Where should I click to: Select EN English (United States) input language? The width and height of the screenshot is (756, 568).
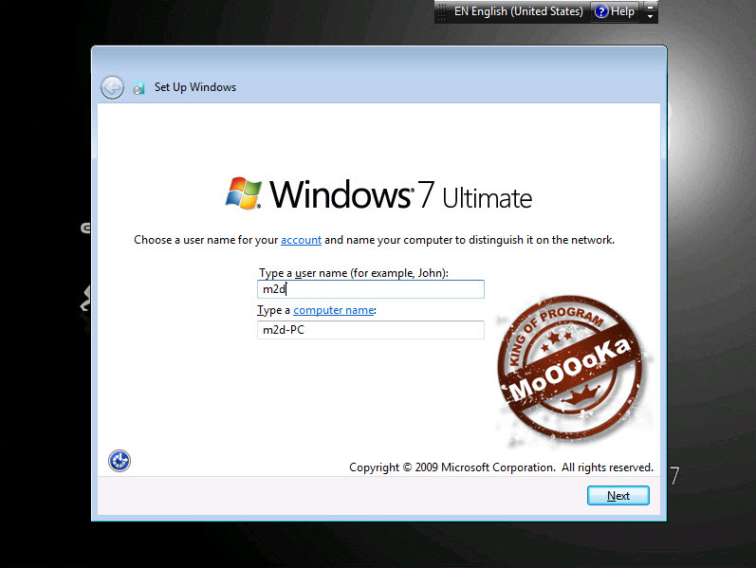pyautogui.click(x=518, y=11)
